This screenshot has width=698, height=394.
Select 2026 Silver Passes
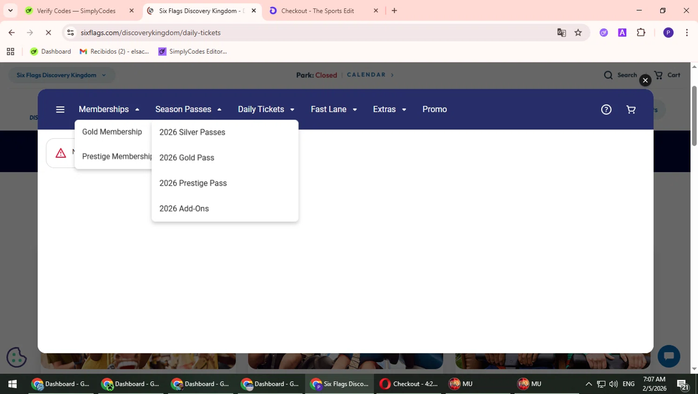(x=192, y=132)
